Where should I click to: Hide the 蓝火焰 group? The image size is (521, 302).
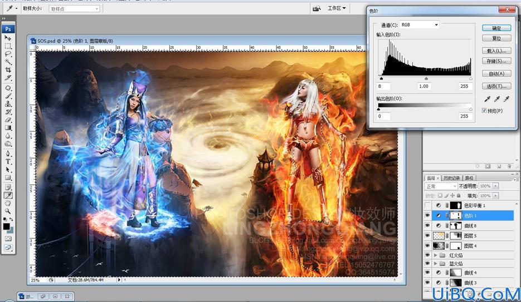427,264
